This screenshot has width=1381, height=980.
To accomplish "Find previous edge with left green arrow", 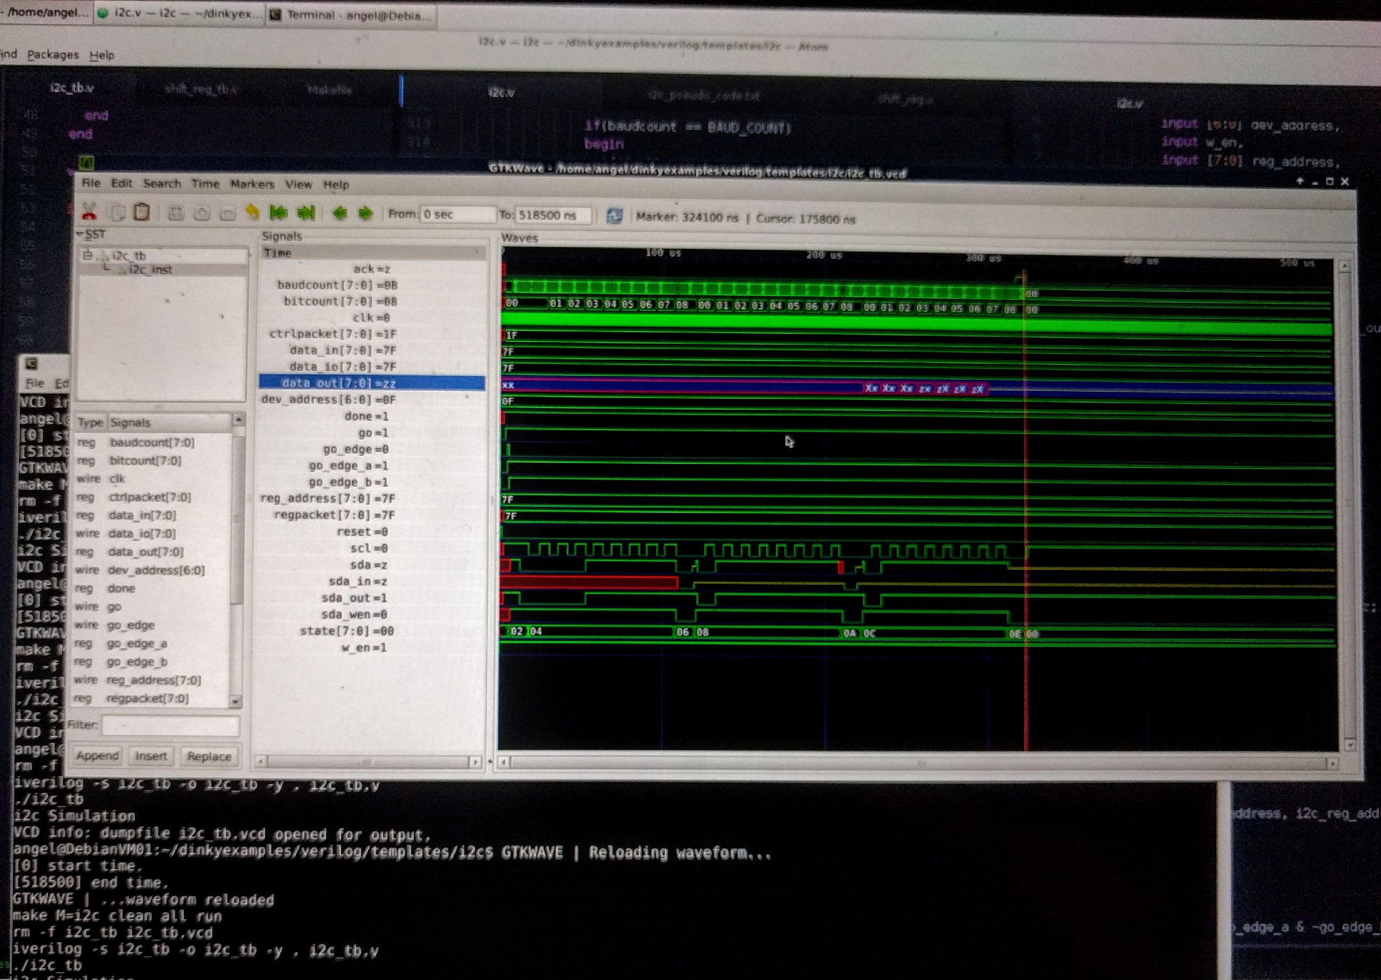I will click(340, 213).
